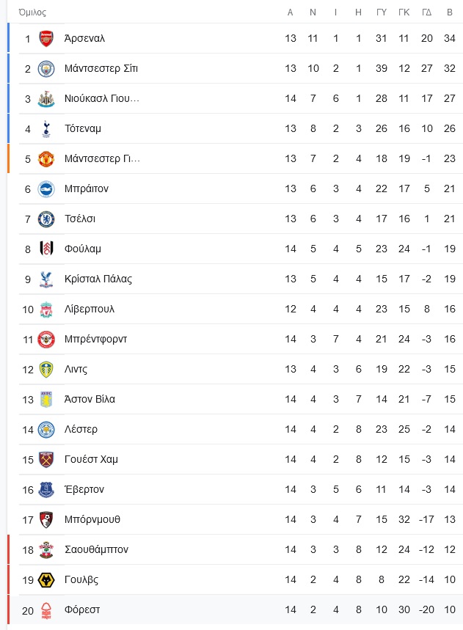Click the Arsenal club crest
The width and height of the screenshot is (463, 630).
pos(46,39)
